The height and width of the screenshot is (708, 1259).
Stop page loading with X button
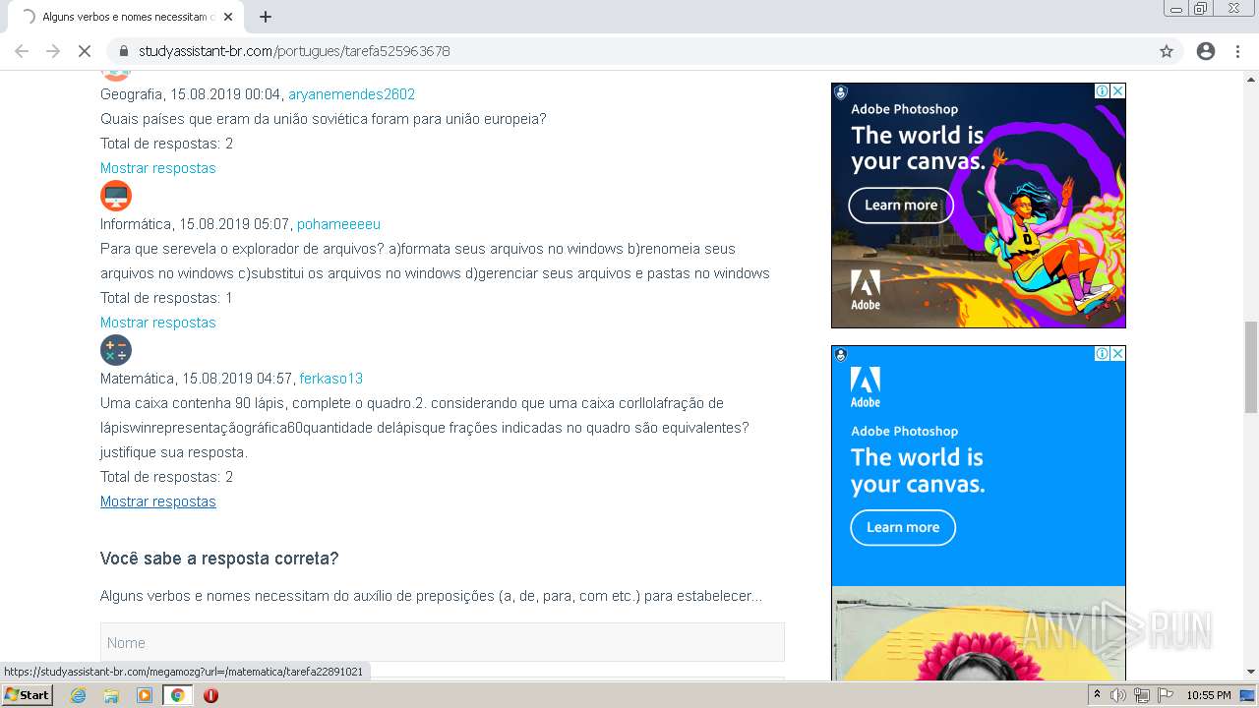pos(85,51)
